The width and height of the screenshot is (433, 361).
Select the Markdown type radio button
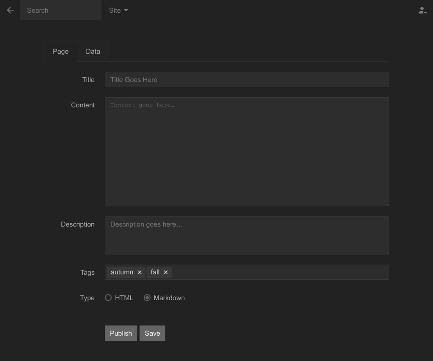click(147, 298)
